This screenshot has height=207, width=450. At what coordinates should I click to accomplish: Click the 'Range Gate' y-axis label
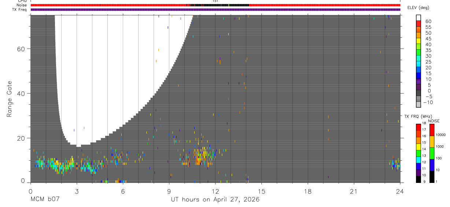coord(9,99)
